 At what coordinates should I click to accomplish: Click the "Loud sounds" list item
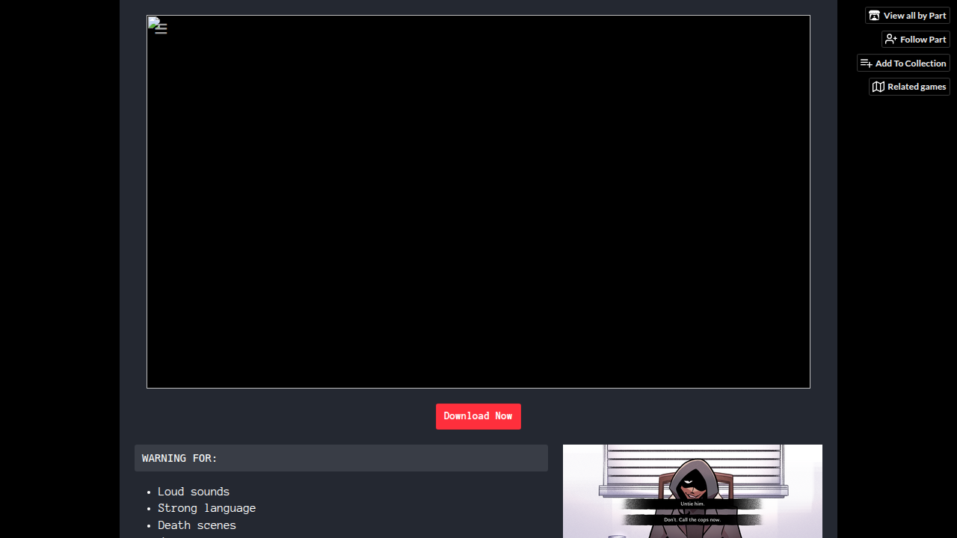click(194, 492)
